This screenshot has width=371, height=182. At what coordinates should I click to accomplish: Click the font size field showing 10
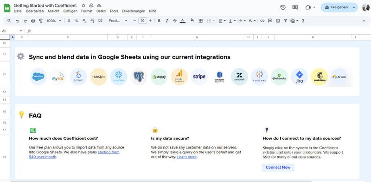coord(142,21)
